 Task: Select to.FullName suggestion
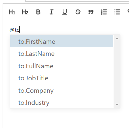(62, 66)
